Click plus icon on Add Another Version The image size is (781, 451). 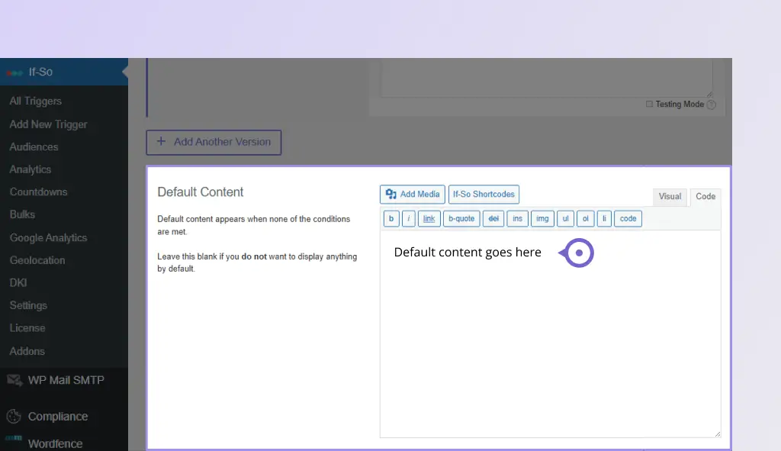click(x=161, y=141)
